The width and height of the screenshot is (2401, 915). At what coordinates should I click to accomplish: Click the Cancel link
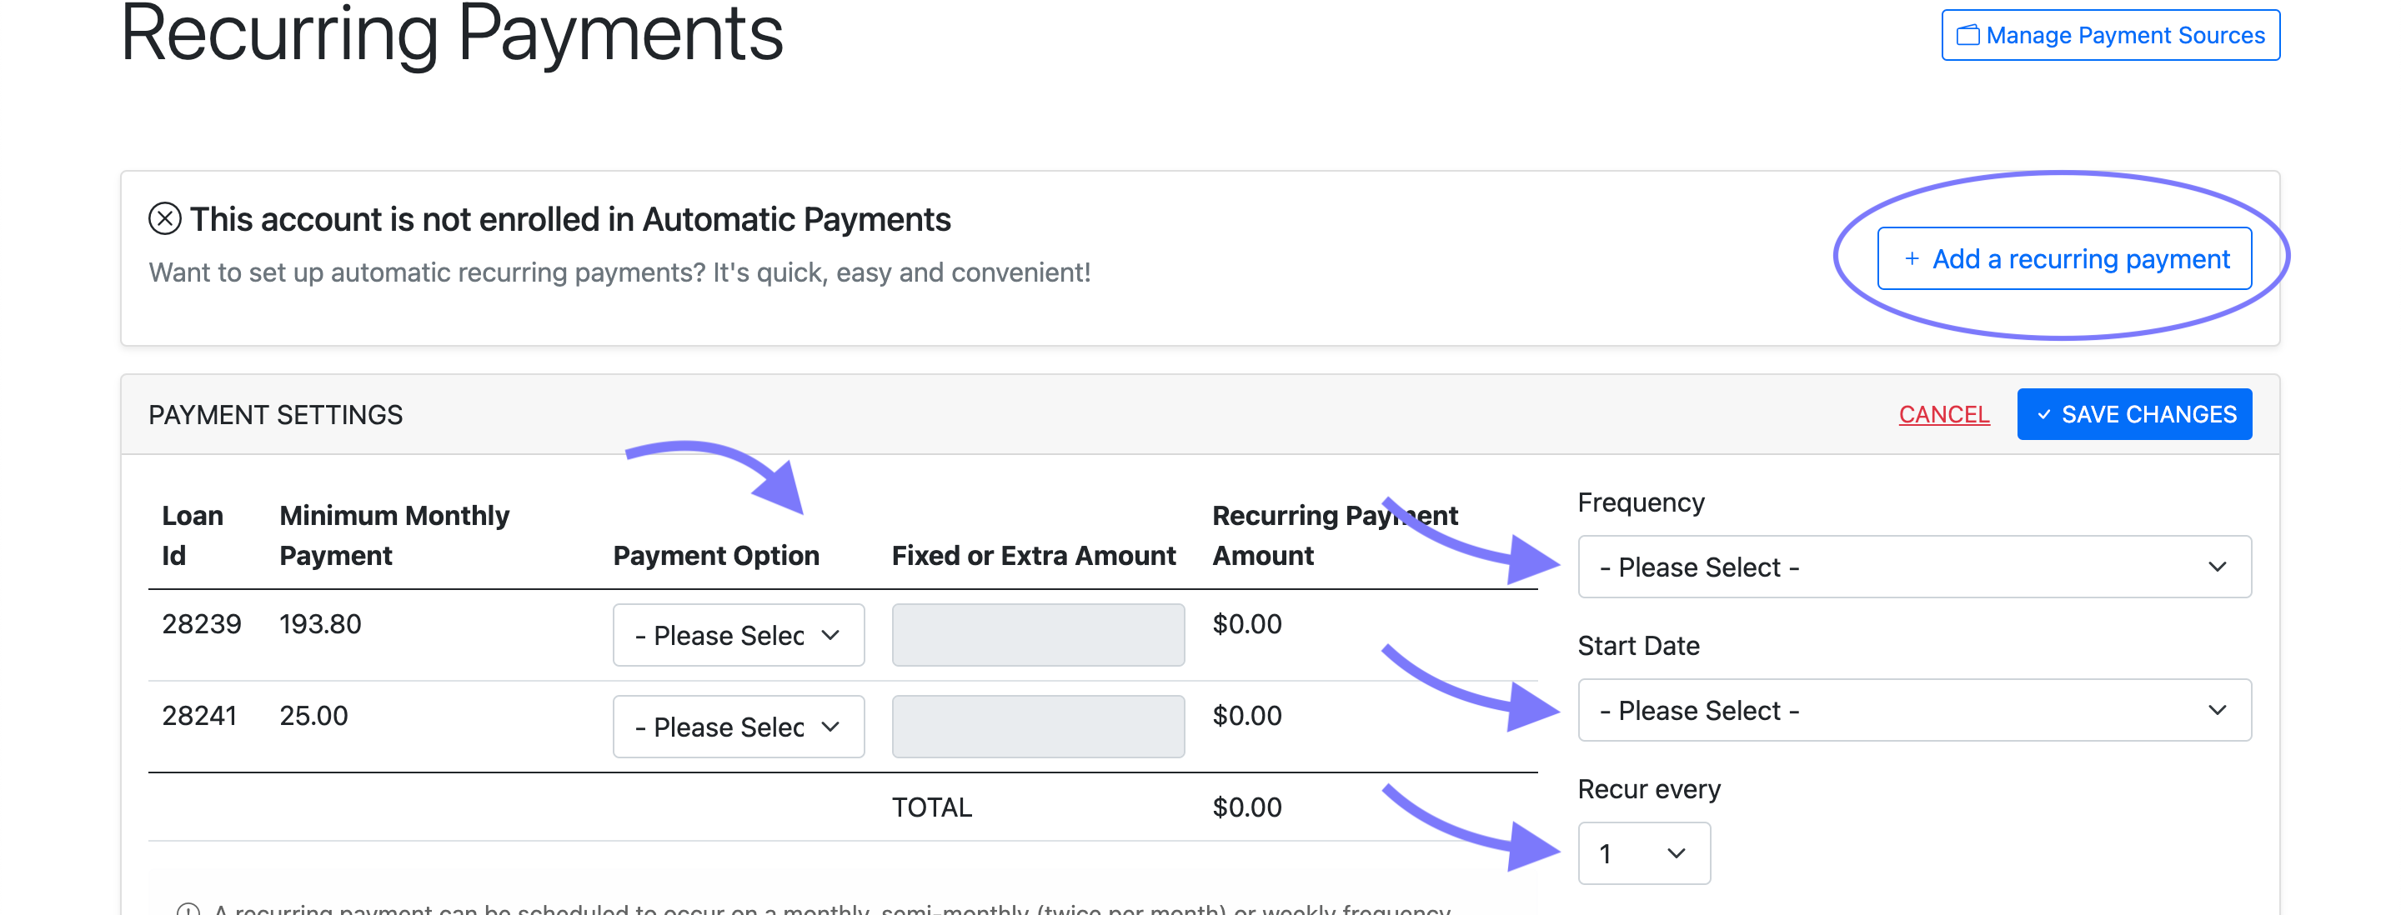click(1943, 415)
